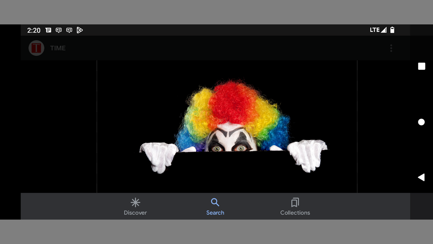Tap the LTE signal indicator

click(x=378, y=30)
